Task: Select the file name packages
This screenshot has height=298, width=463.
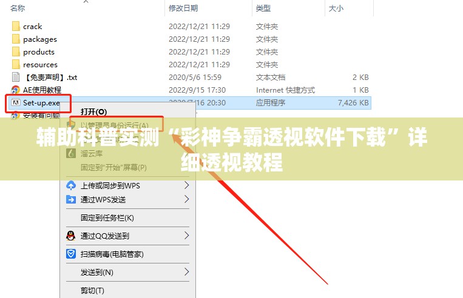Action: click(x=40, y=39)
